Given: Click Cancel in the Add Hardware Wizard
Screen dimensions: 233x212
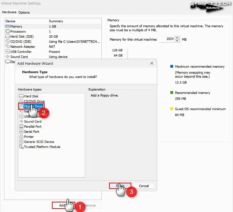Looking at the screenshot, I should point(144,186).
